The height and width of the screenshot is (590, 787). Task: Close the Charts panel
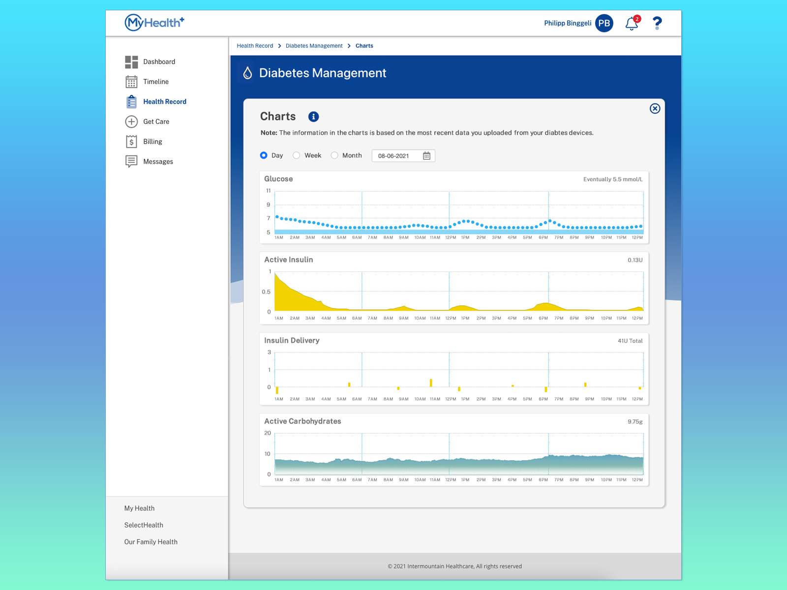pos(655,109)
